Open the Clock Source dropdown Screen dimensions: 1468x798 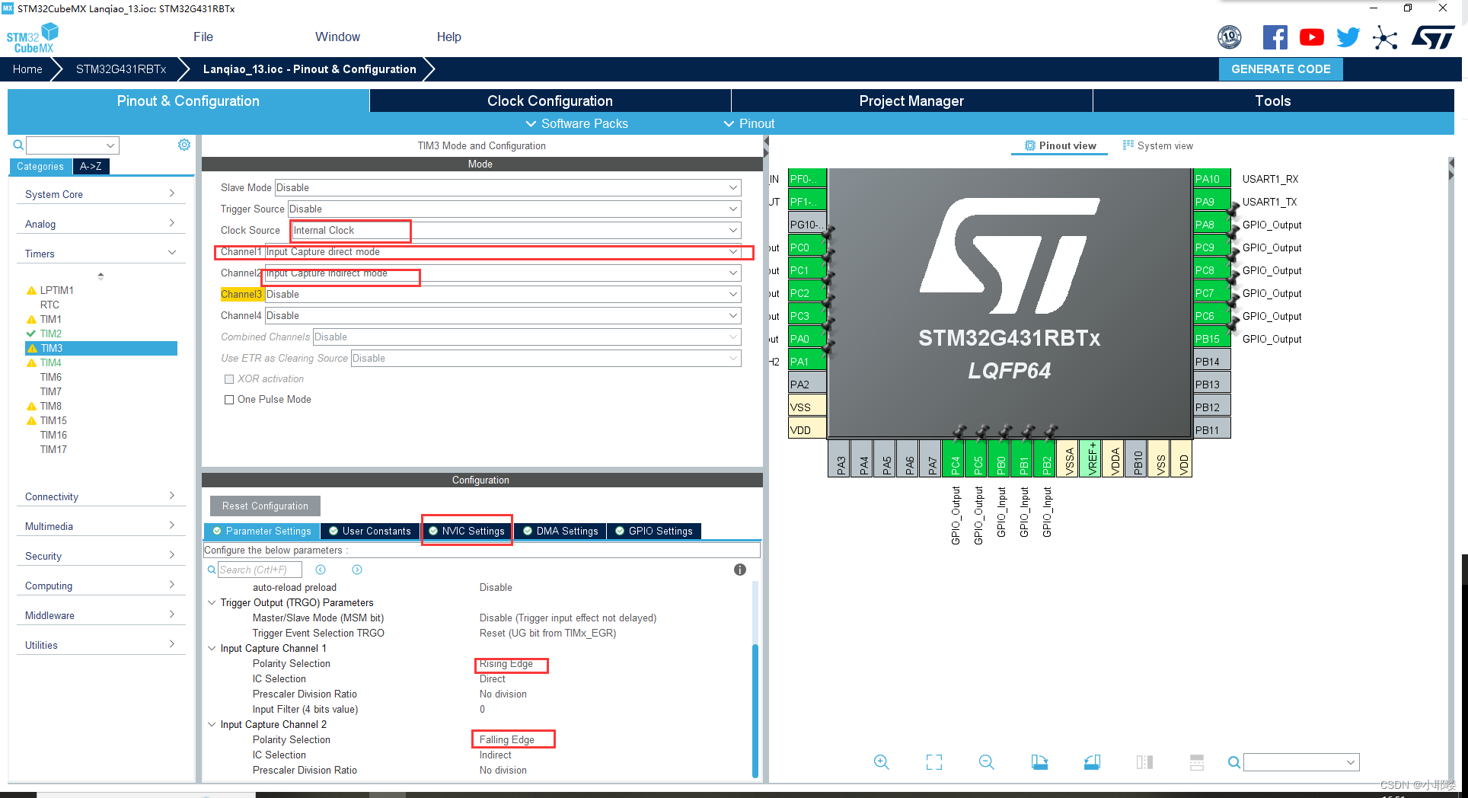pos(516,231)
